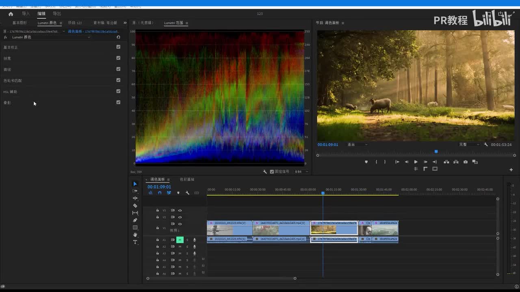Select the Pen tool
Viewport: 520px width, 292px height.
(135, 220)
